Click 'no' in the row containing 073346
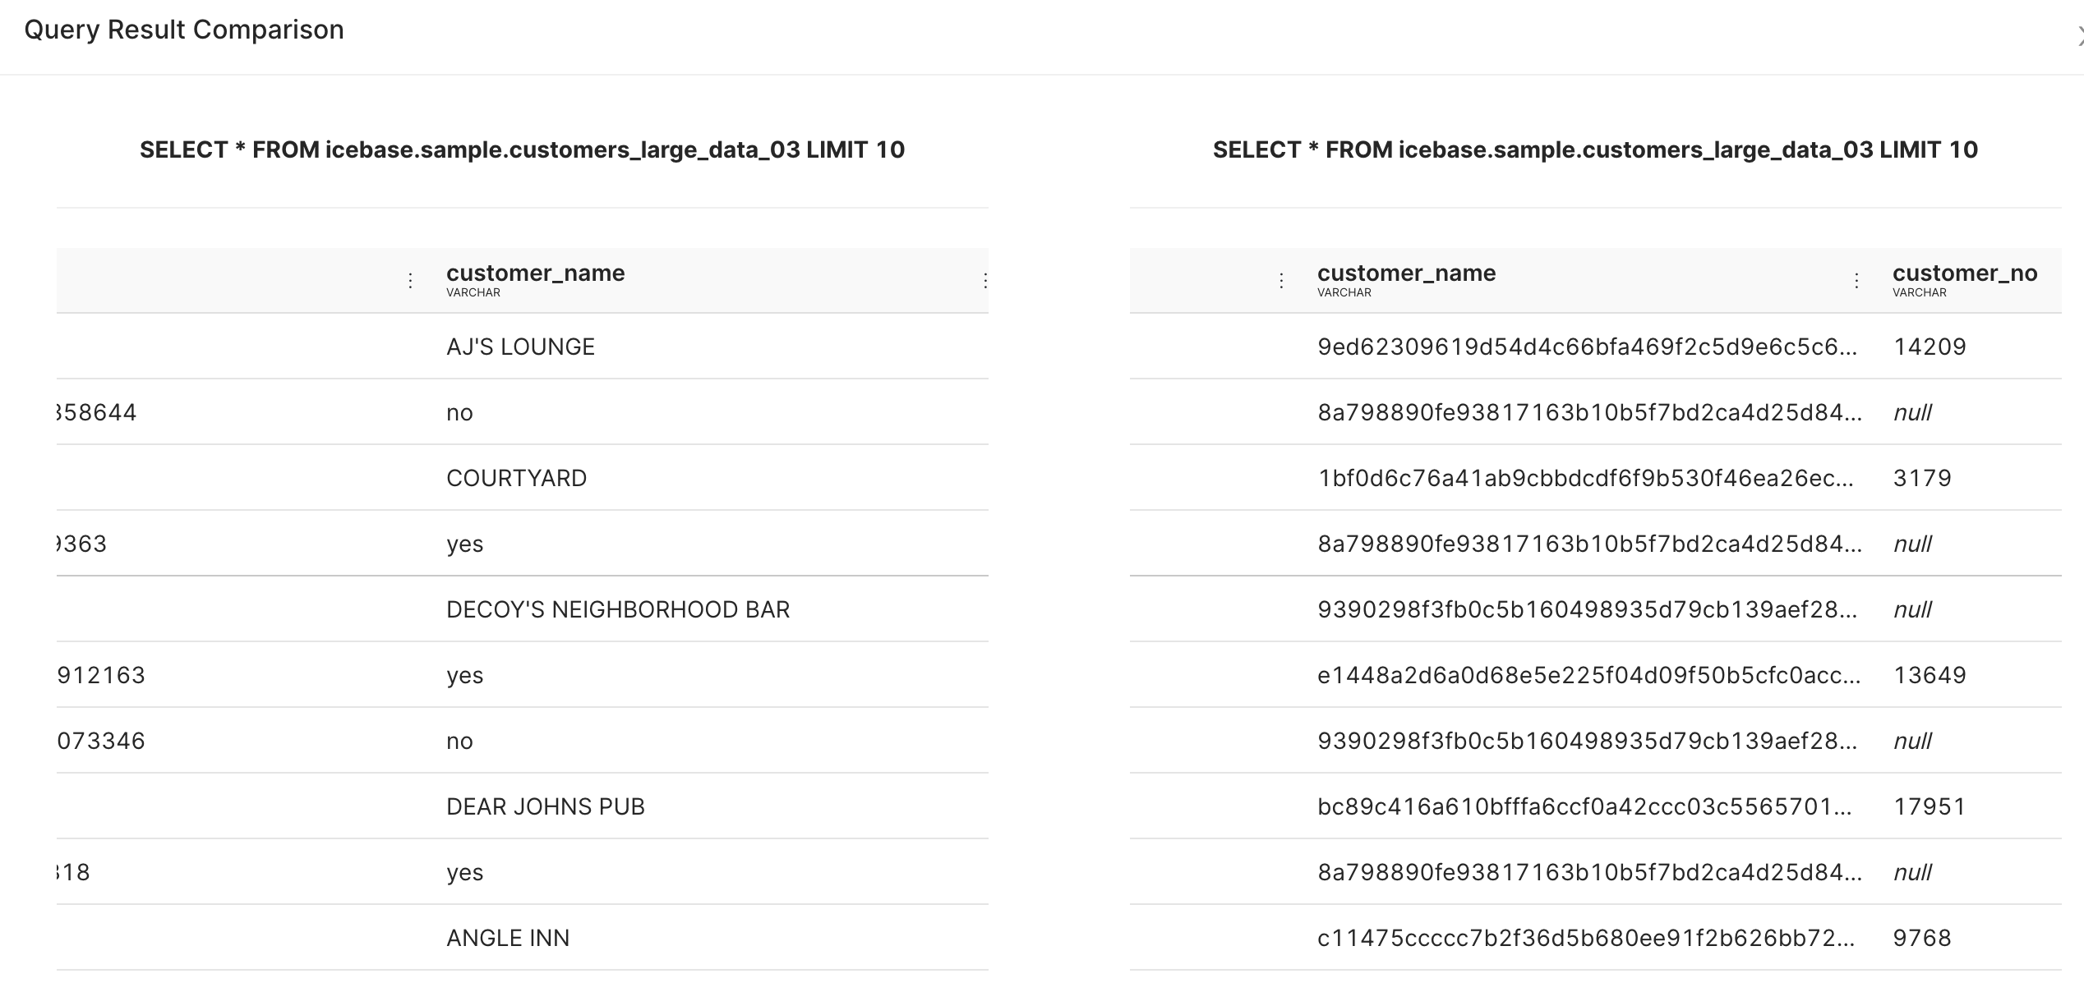This screenshot has height=992, width=2084. pos(459,741)
